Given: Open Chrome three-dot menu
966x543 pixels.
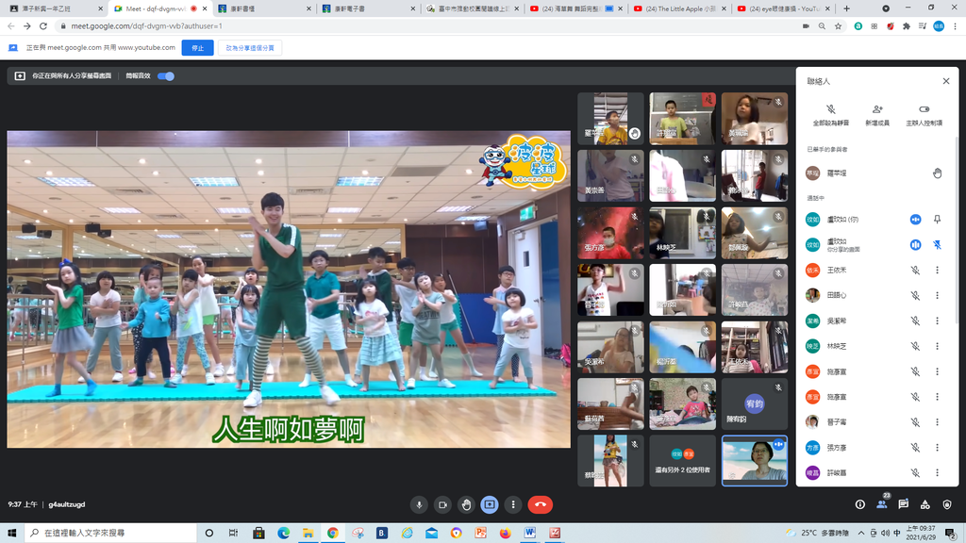Looking at the screenshot, I should (955, 26).
